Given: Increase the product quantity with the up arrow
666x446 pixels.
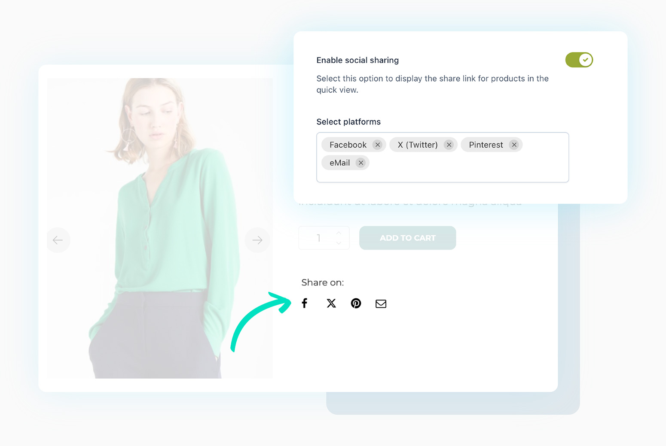Looking at the screenshot, I should point(339,233).
